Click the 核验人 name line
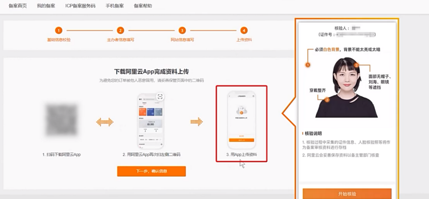This screenshot has width=429, height=199. pyautogui.click(x=347, y=28)
